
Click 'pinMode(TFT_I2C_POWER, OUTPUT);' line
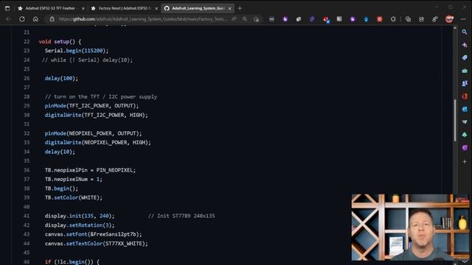91,106
